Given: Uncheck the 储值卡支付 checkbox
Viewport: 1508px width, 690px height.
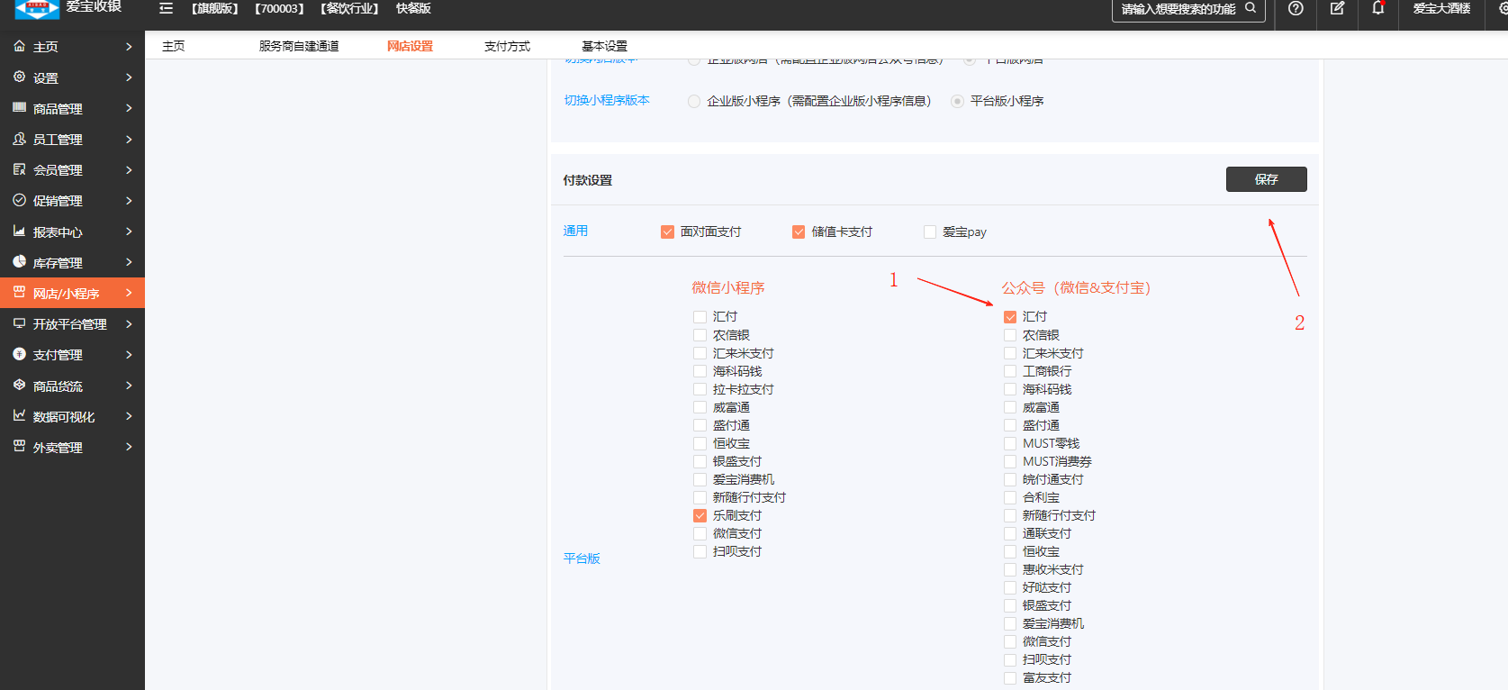Looking at the screenshot, I should click(799, 232).
